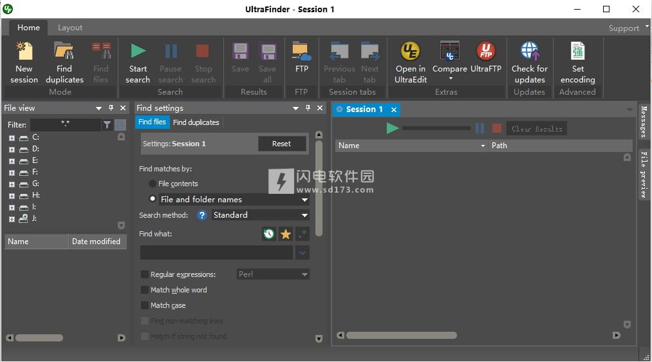Open Name column dropdown in results
This screenshot has height=362, width=652.
(x=483, y=146)
